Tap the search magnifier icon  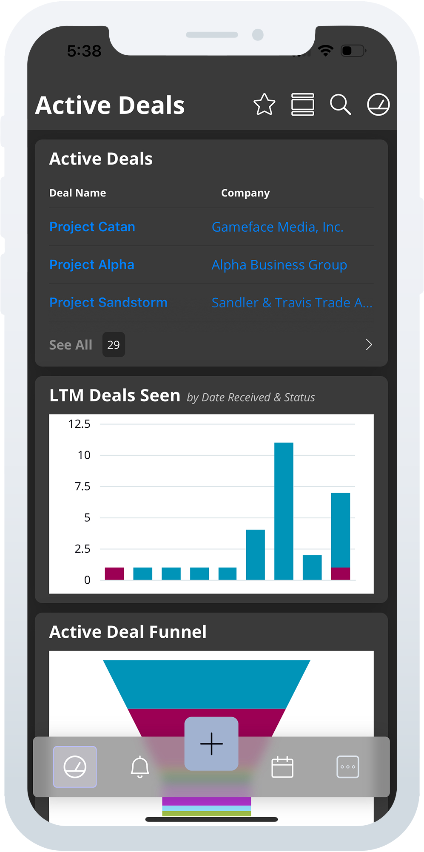[x=340, y=105]
